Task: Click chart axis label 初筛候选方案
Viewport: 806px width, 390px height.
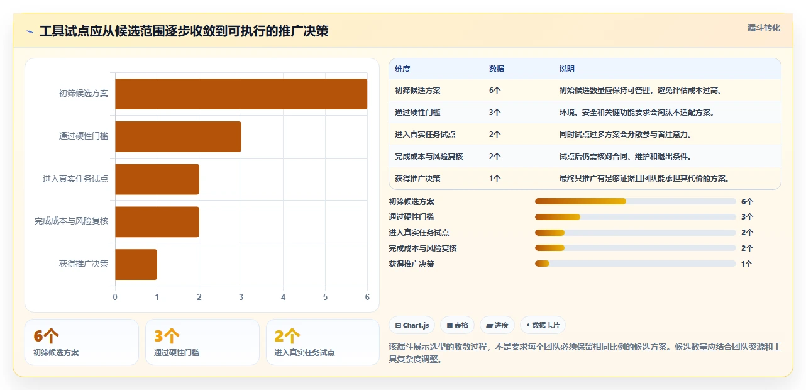Action: pyautogui.click(x=84, y=94)
